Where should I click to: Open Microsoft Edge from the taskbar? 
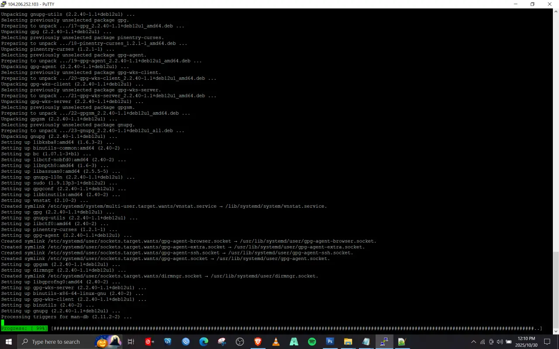(204, 342)
